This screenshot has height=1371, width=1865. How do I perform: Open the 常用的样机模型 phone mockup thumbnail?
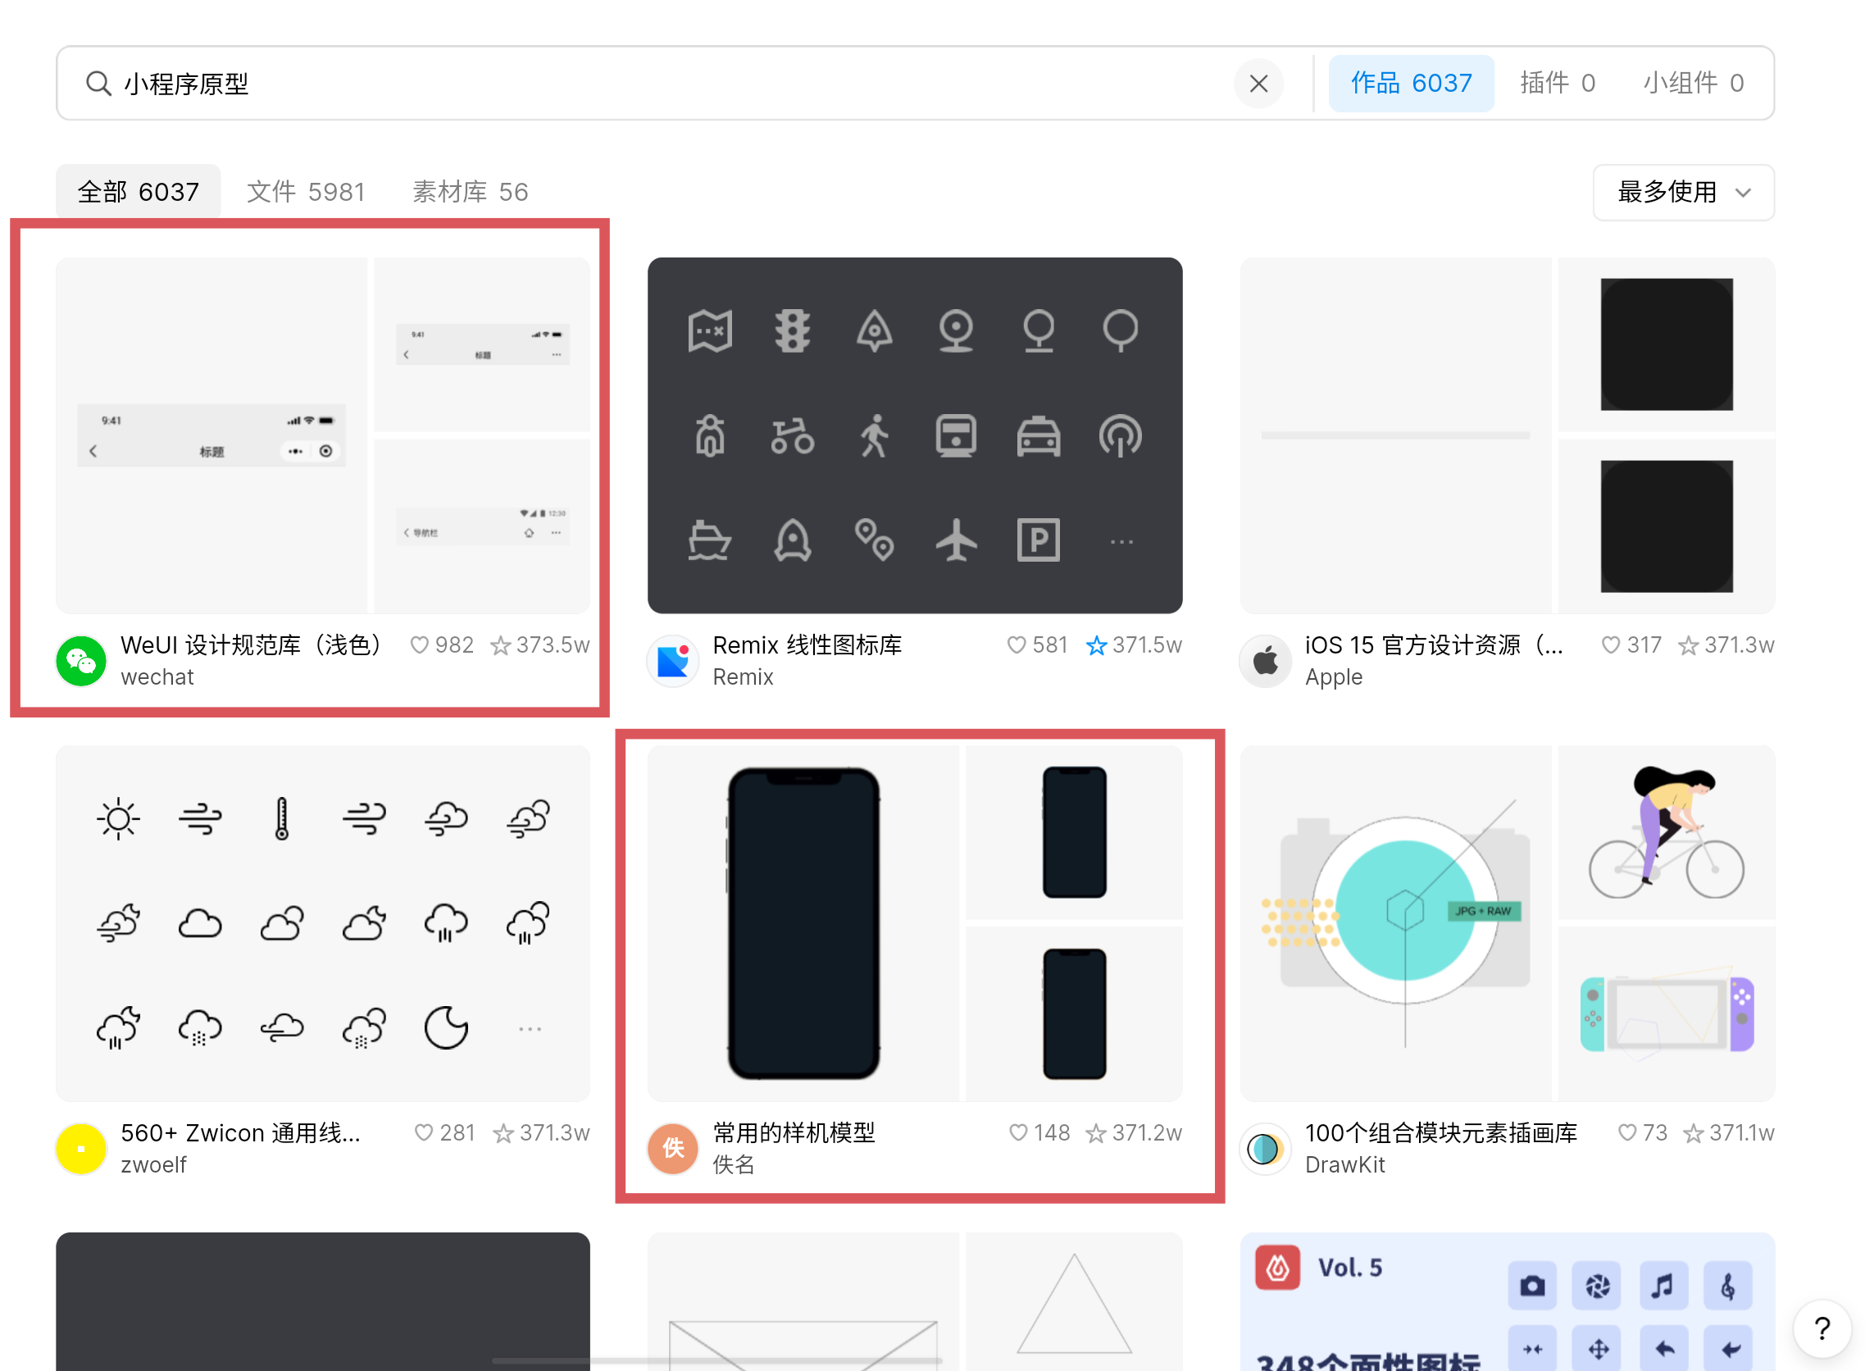(914, 922)
